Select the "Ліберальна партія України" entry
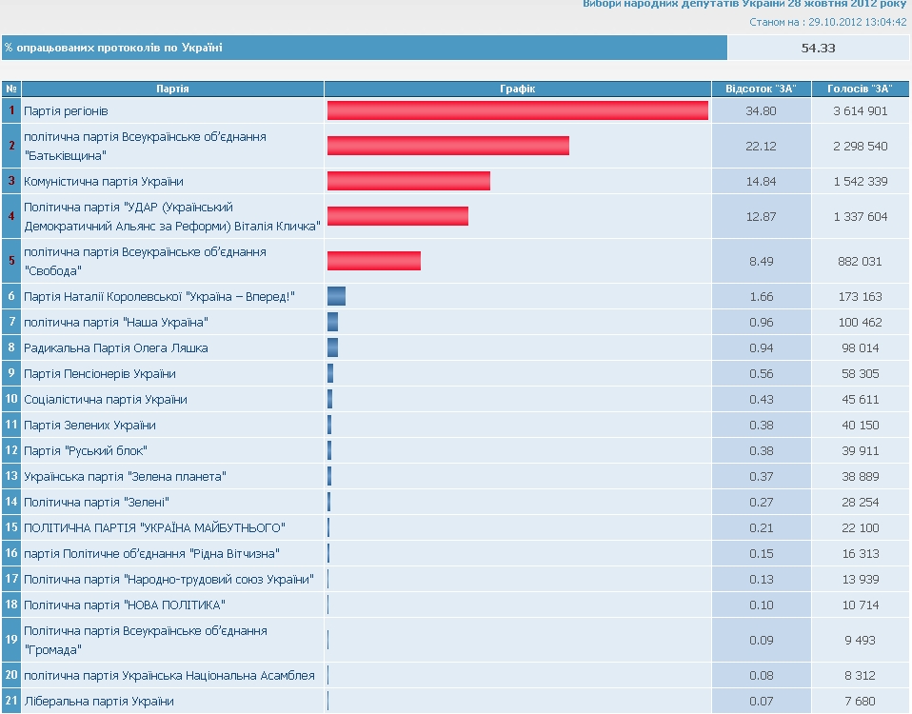Image resolution: width=912 pixels, height=714 pixels. (99, 702)
